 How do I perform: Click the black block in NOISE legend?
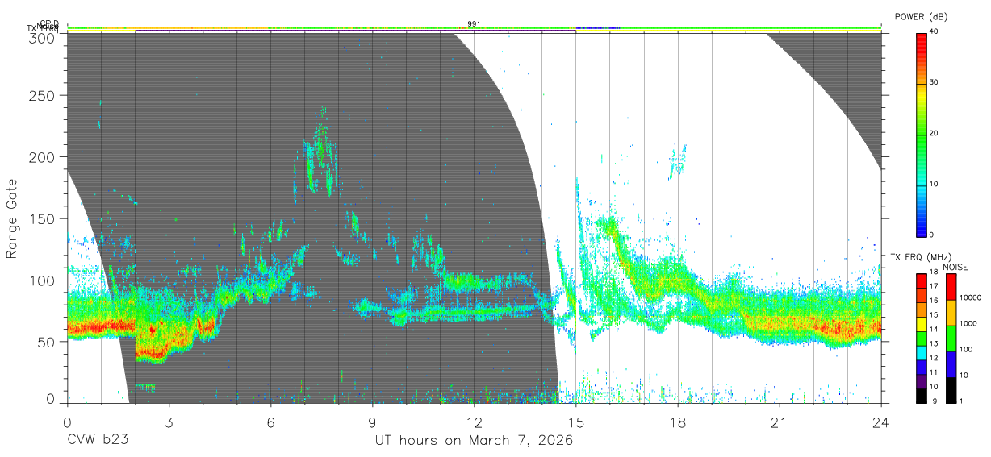[950, 388]
